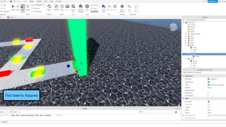Click the Play Here icon
The image size is (226, 127).
(x=103, y=6)
